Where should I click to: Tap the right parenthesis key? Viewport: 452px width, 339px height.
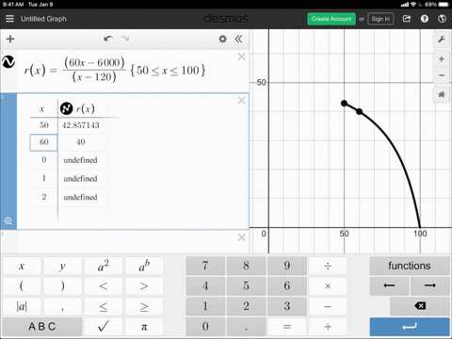click(62, 286)
